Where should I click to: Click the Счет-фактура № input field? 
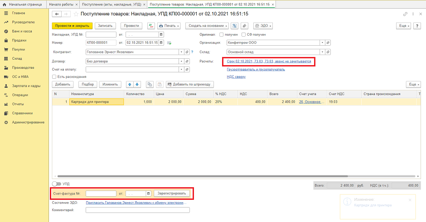coord(101,194)
